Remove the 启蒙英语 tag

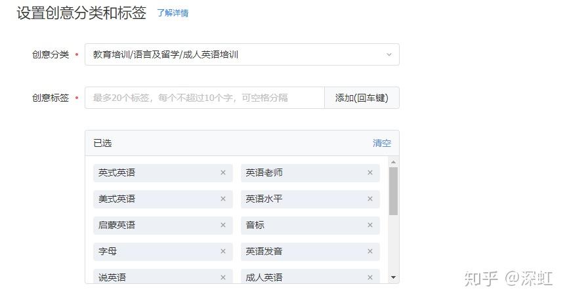(x=223, y=225)
